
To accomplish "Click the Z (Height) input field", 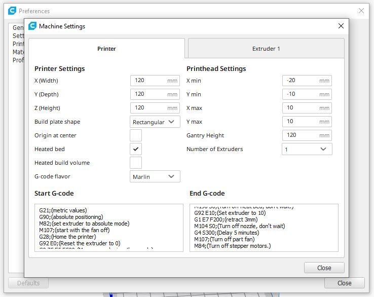I will point(155,108).
